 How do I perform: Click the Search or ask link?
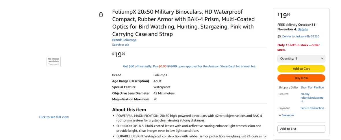click(x=121, y=45)
